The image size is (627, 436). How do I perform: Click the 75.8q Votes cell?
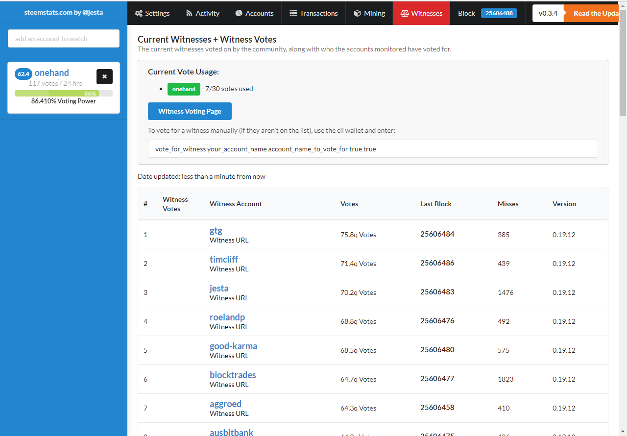click(358, 235)
